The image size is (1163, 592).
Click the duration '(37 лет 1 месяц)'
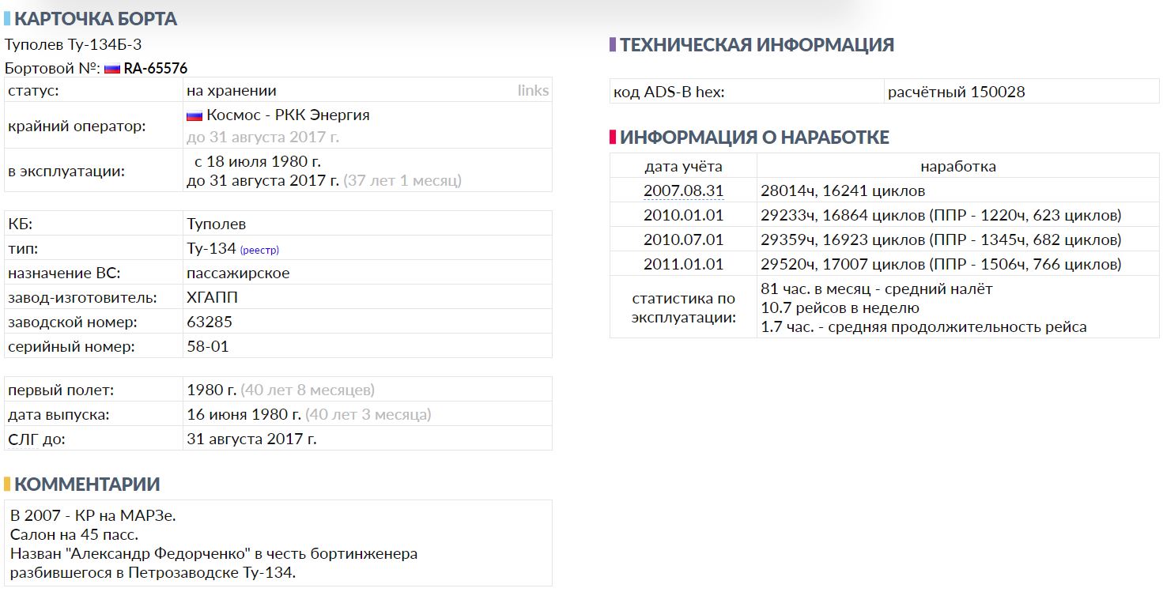point(402,180)
